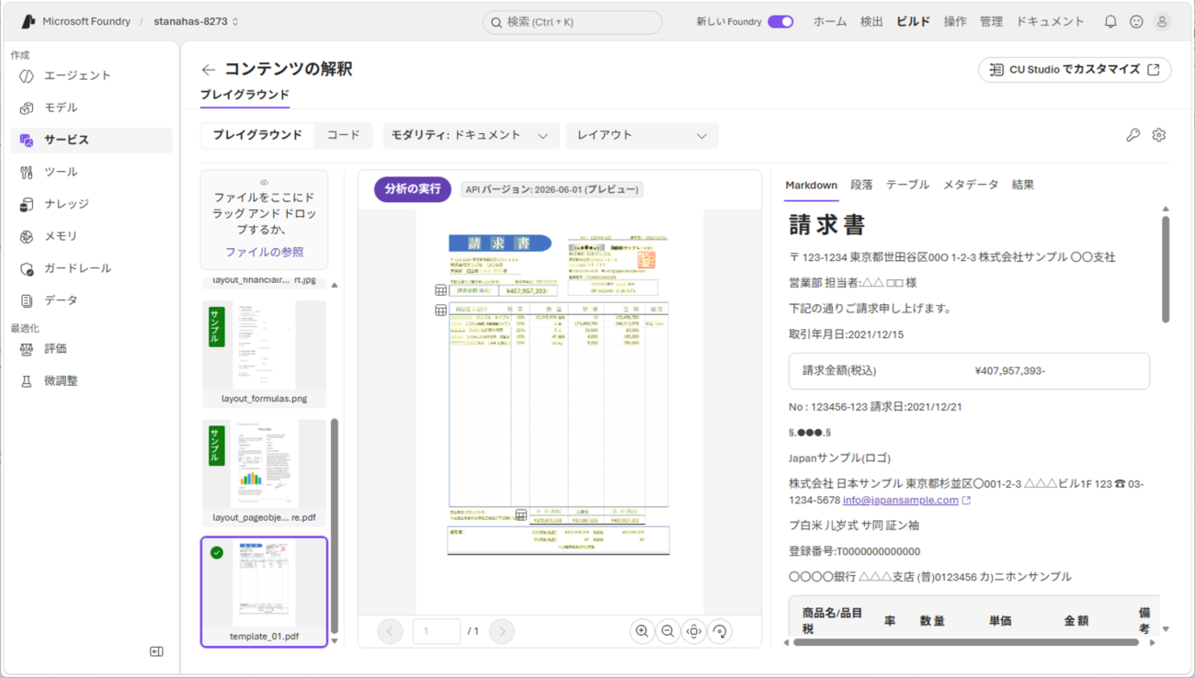This screenshot has width=1195, height=678.
Task: Switch to the 結果 tab
Action: (x=1022, y=185)
